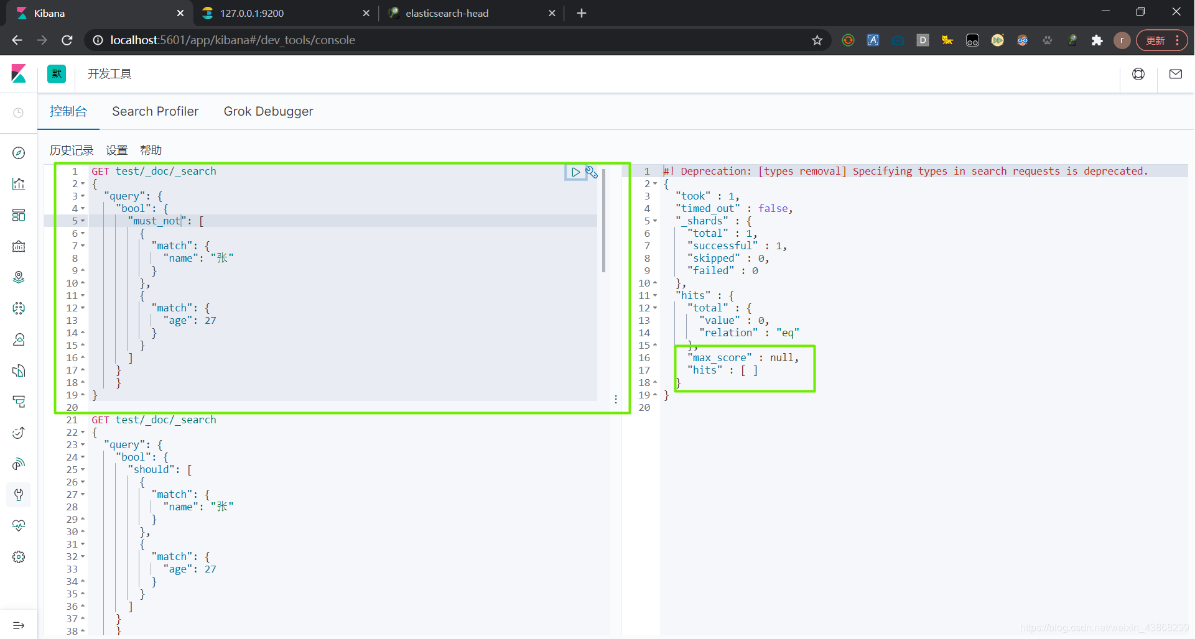This screenshot has width=1195, height=639.
Task: Click the Deprecation warning line in response
Action: coord(906,172)
